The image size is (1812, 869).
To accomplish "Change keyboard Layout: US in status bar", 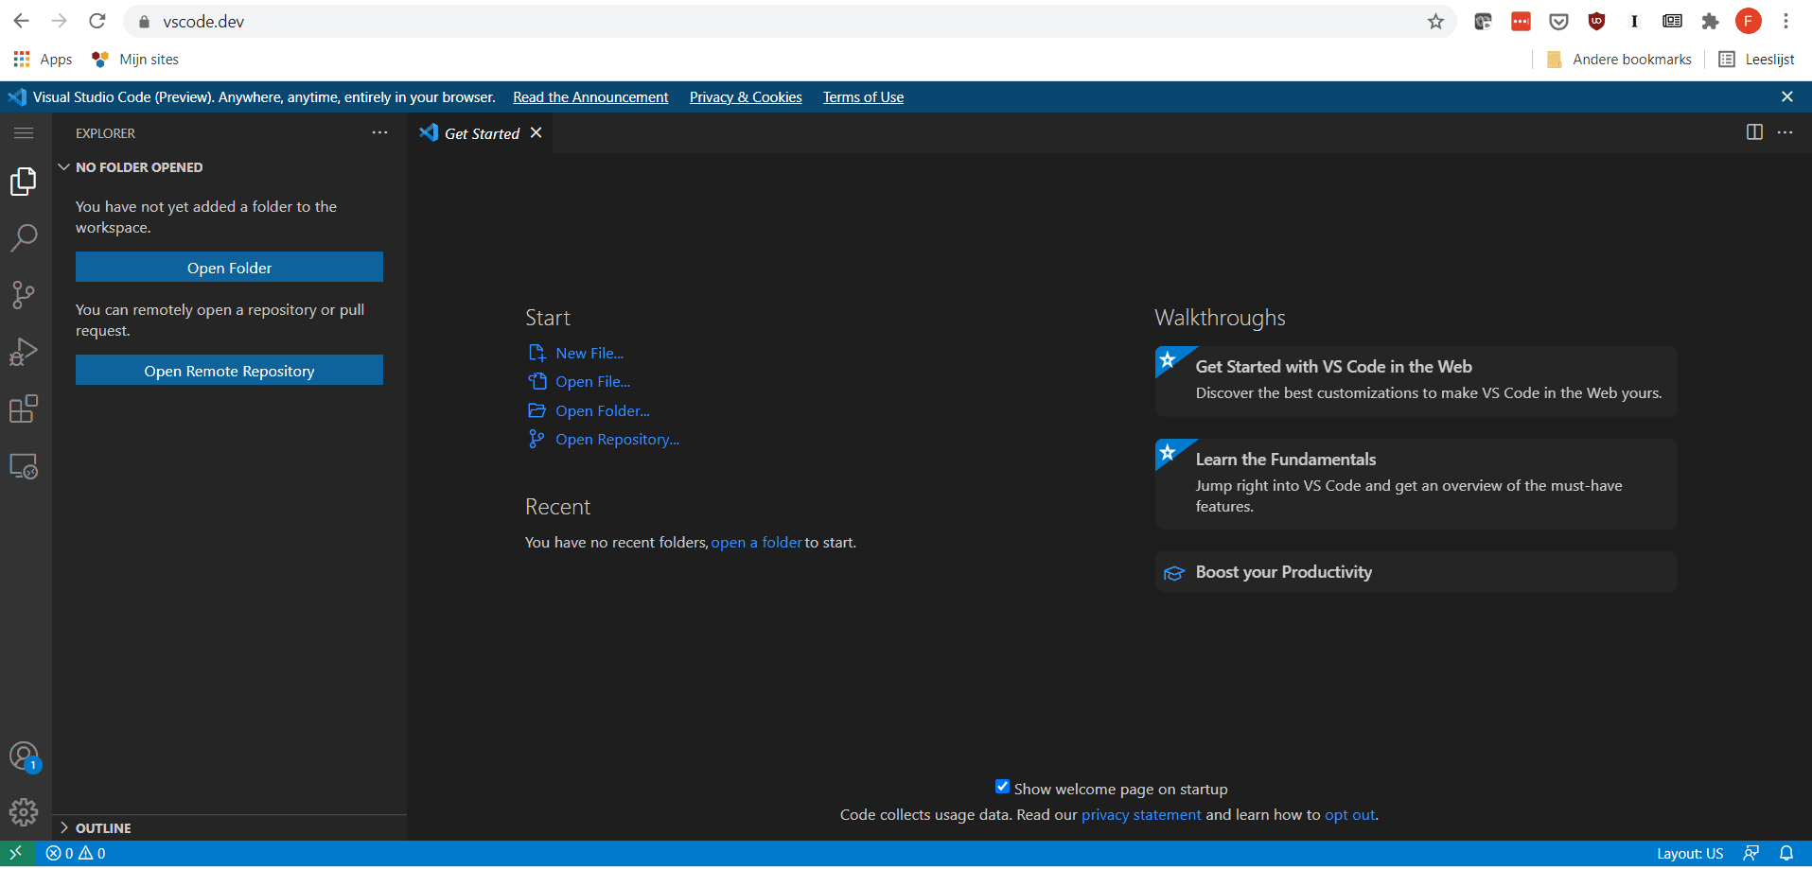I will click(1690, 853).
